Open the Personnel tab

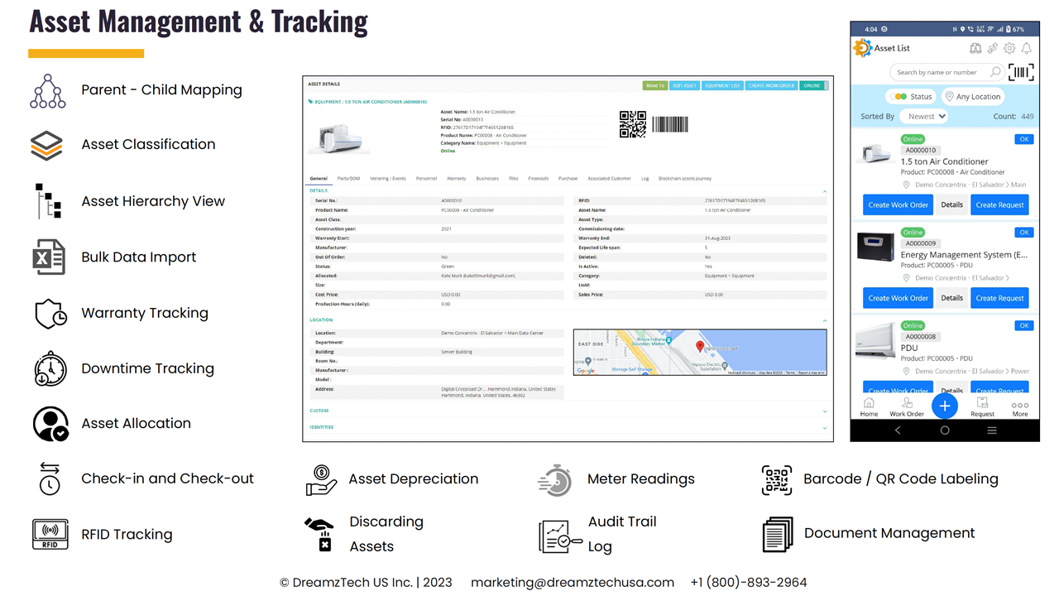[426, 178]
